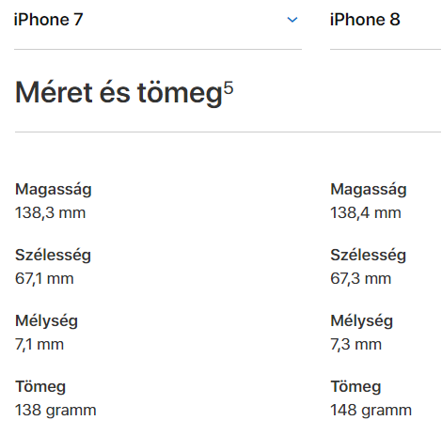The height and width of the screenshot is (436, 442).
Task: Click the Mélység label under iPhone 8
Action: (x=362, y=321)
